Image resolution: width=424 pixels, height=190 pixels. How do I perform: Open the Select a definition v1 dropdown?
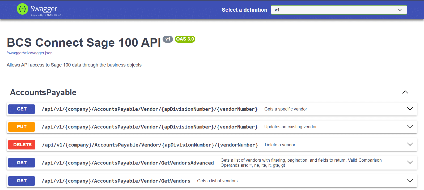pos(339,10)
